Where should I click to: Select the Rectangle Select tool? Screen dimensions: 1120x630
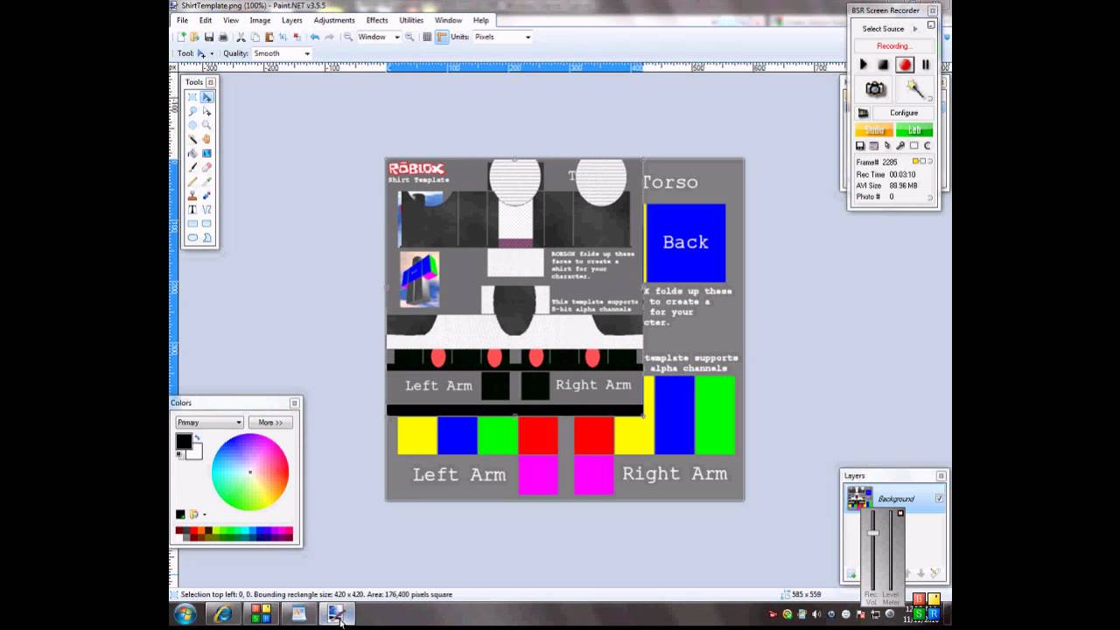192,97
